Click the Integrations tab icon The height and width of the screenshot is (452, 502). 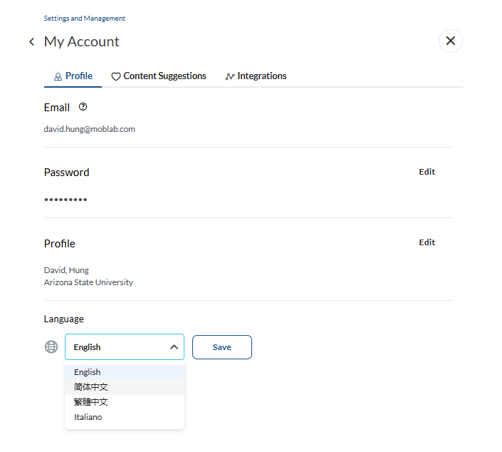tap(229, 76)
